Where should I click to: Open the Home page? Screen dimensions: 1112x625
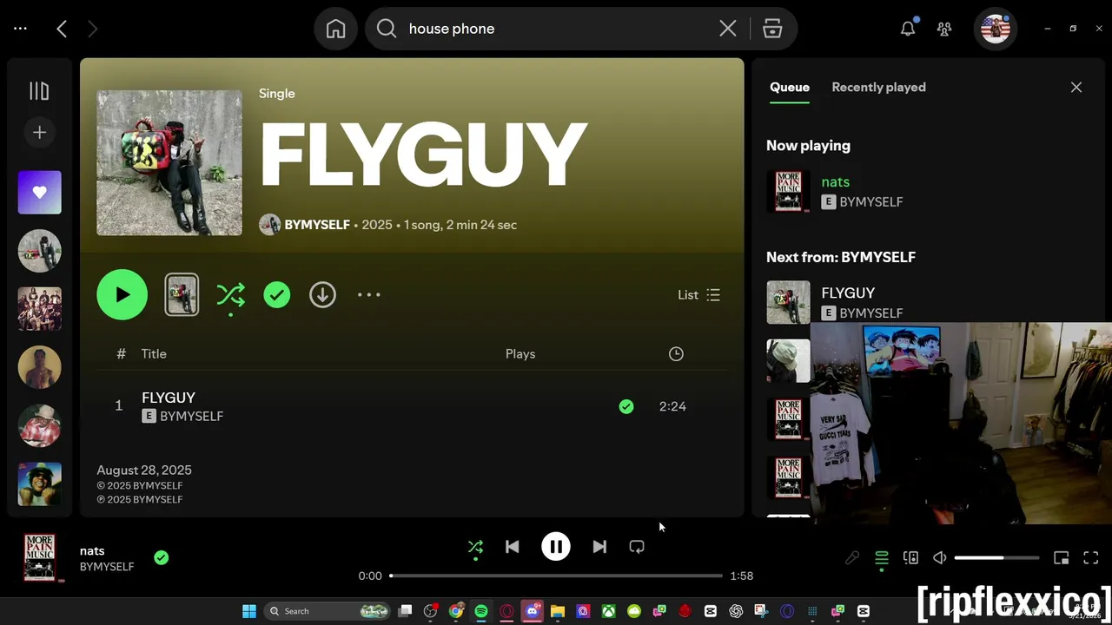click(335, 29)
